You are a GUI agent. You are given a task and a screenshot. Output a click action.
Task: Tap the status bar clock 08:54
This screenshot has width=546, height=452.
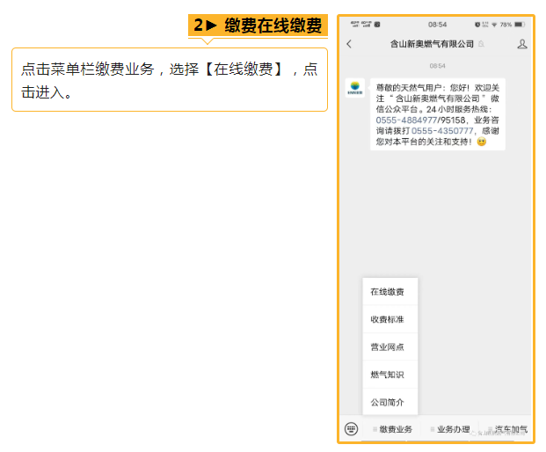(437, 25)
